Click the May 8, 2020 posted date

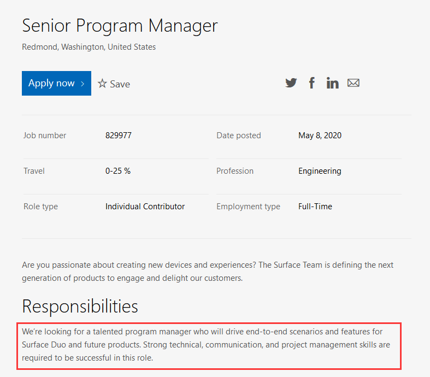320,136
